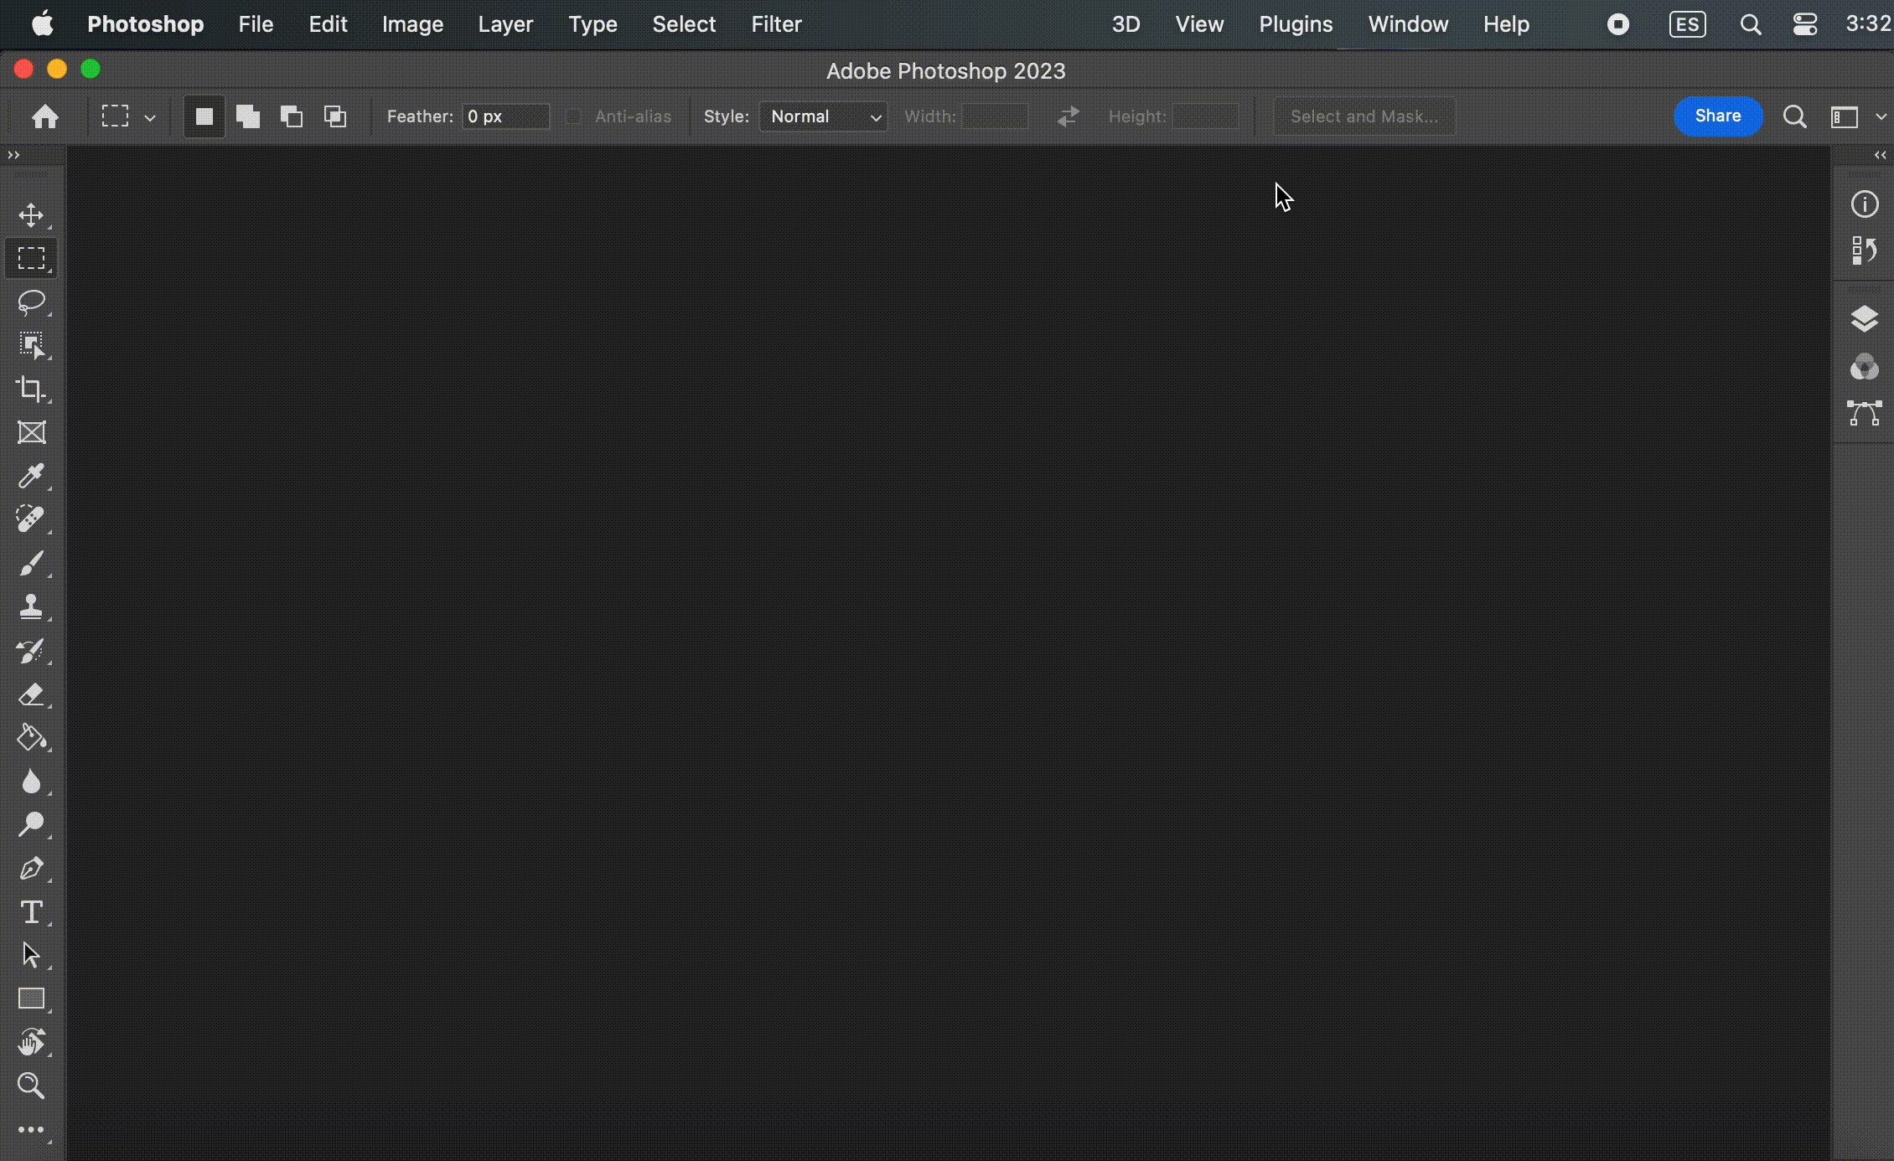Select the Clone Stamp tool
Screen dimensions: 1894x1161
31,606
